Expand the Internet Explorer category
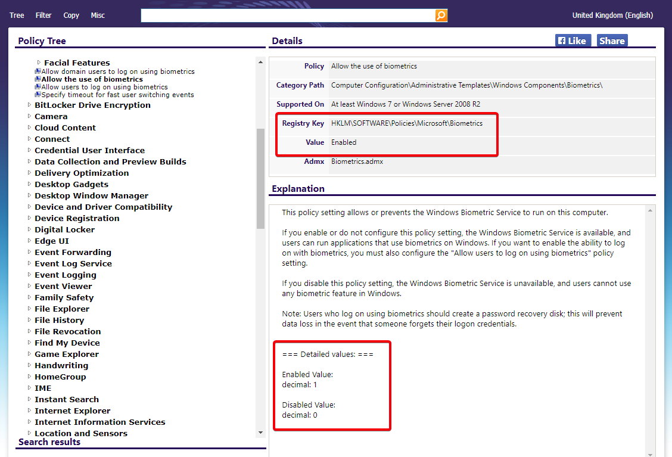 [29, 411]
